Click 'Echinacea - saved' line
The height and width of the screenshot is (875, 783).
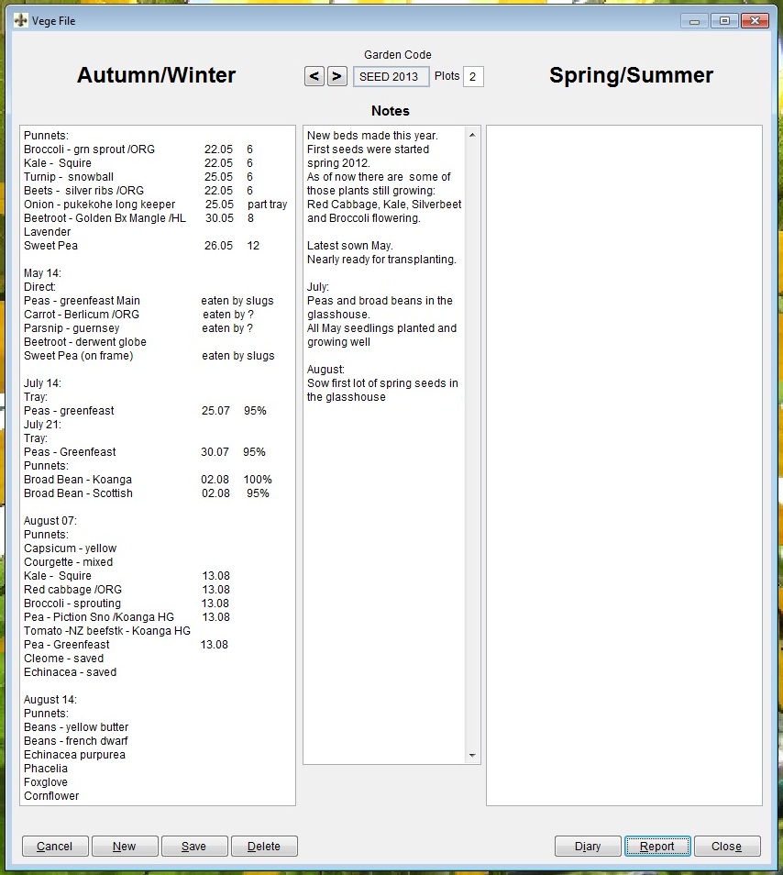pos(71,672)
